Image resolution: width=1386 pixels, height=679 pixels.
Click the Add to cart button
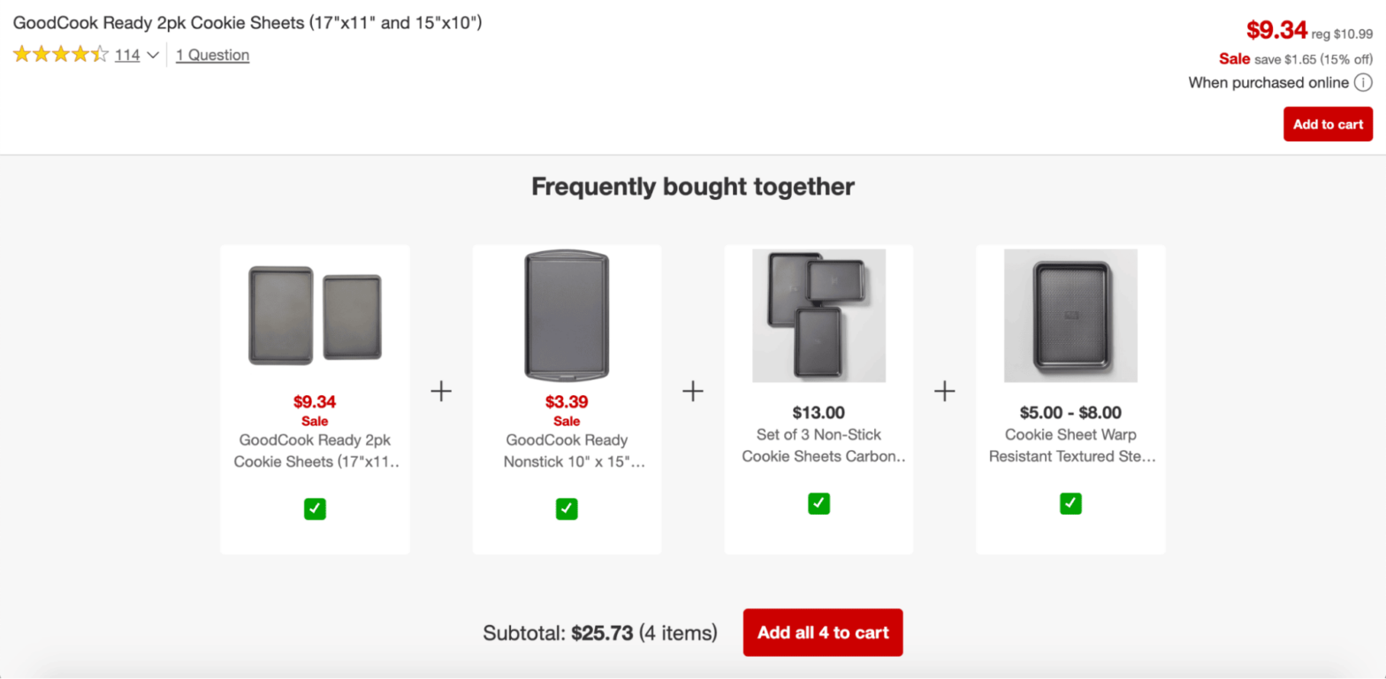pyautogui.click(x=1327, y=124)
